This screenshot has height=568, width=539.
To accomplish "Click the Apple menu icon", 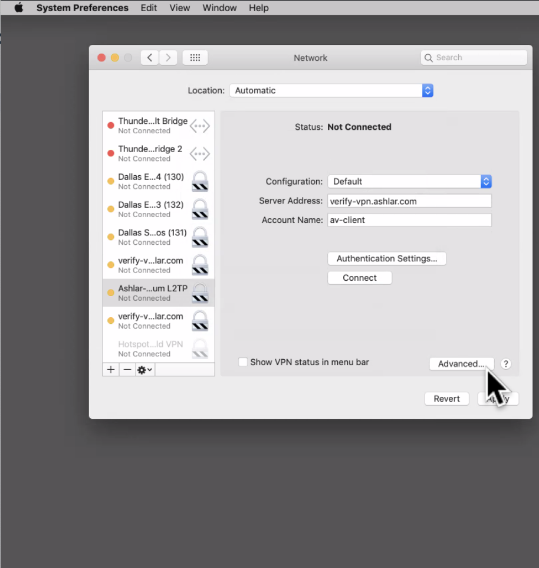I will pos(17,8).
